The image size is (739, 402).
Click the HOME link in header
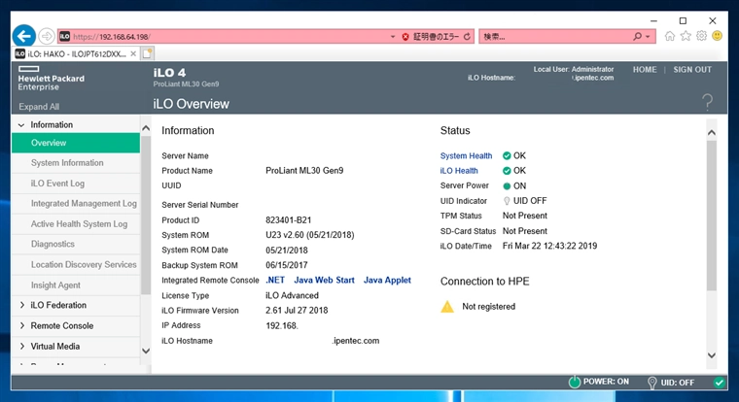[645, 70]
